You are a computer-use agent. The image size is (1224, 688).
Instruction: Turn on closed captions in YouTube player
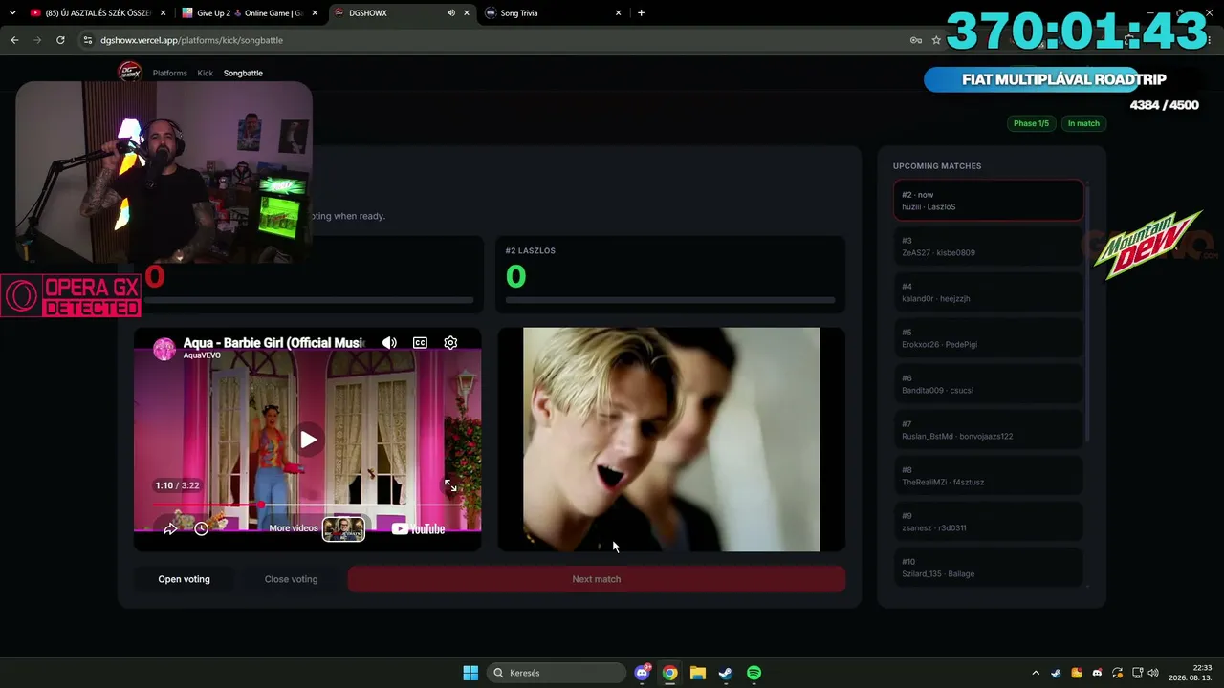coord(420,342)
